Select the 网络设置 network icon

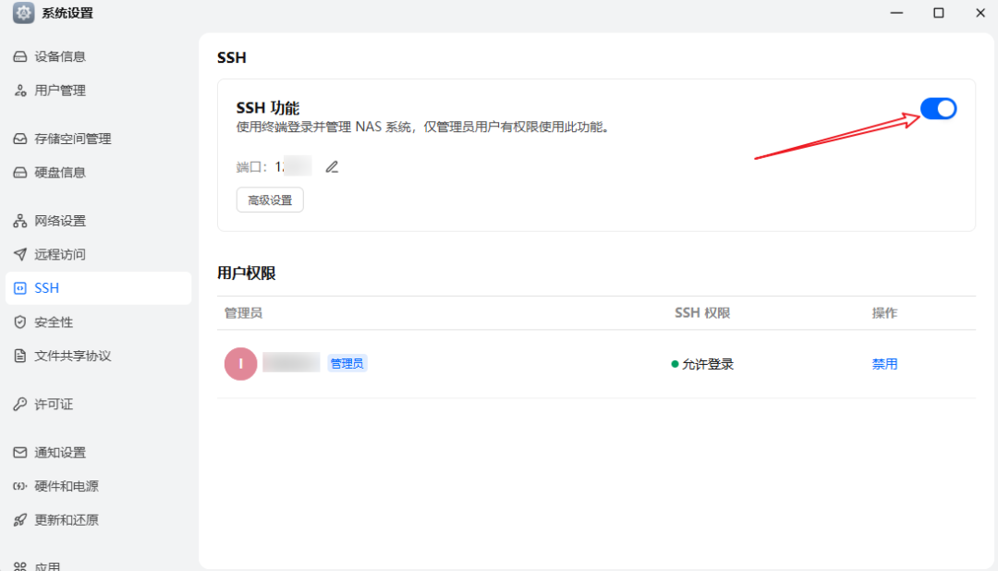click(20, 220)
